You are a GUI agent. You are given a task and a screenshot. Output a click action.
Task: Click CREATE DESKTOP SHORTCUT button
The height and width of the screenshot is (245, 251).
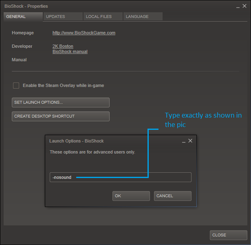coord(61,116)
